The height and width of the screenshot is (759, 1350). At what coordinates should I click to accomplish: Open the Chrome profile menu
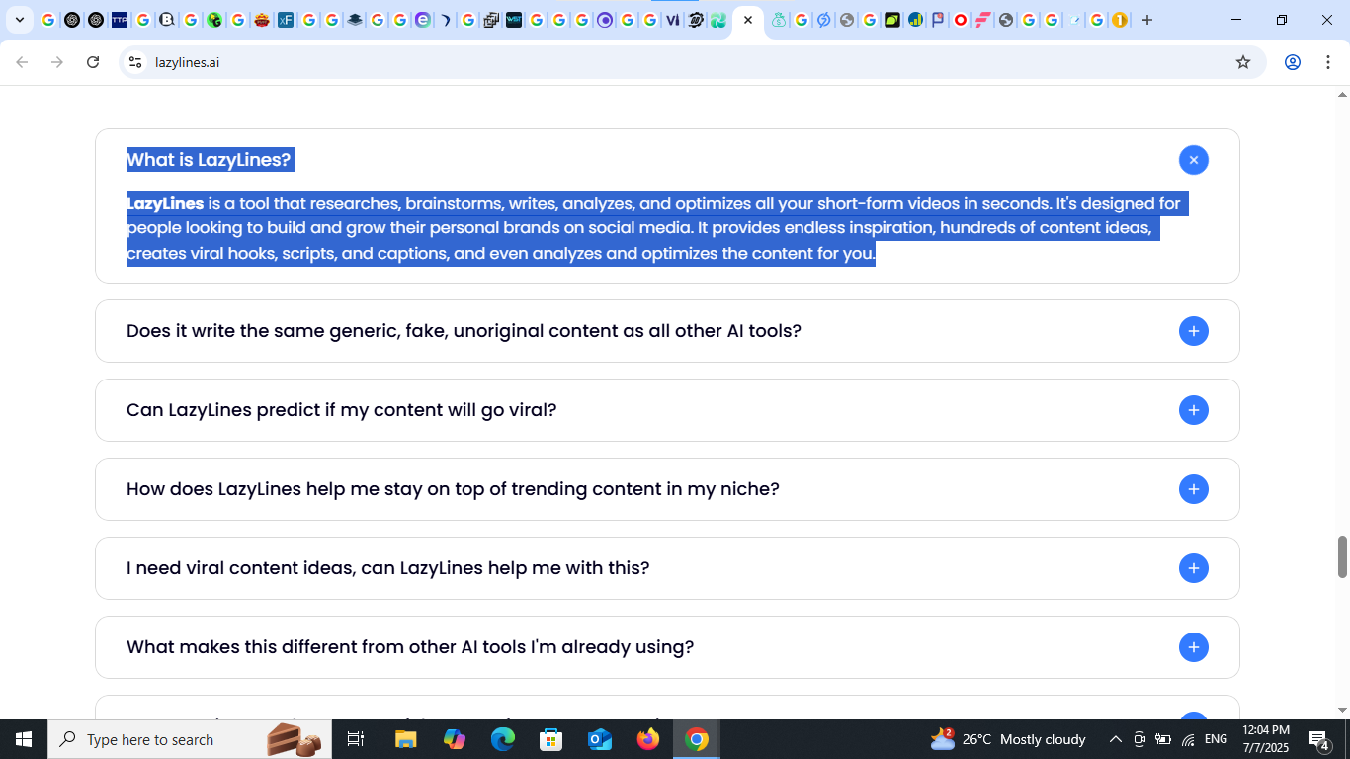pos(1292,62)
